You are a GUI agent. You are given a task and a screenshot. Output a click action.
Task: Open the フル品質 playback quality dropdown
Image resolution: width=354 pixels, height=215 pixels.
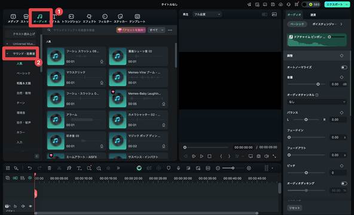(207, 14)
